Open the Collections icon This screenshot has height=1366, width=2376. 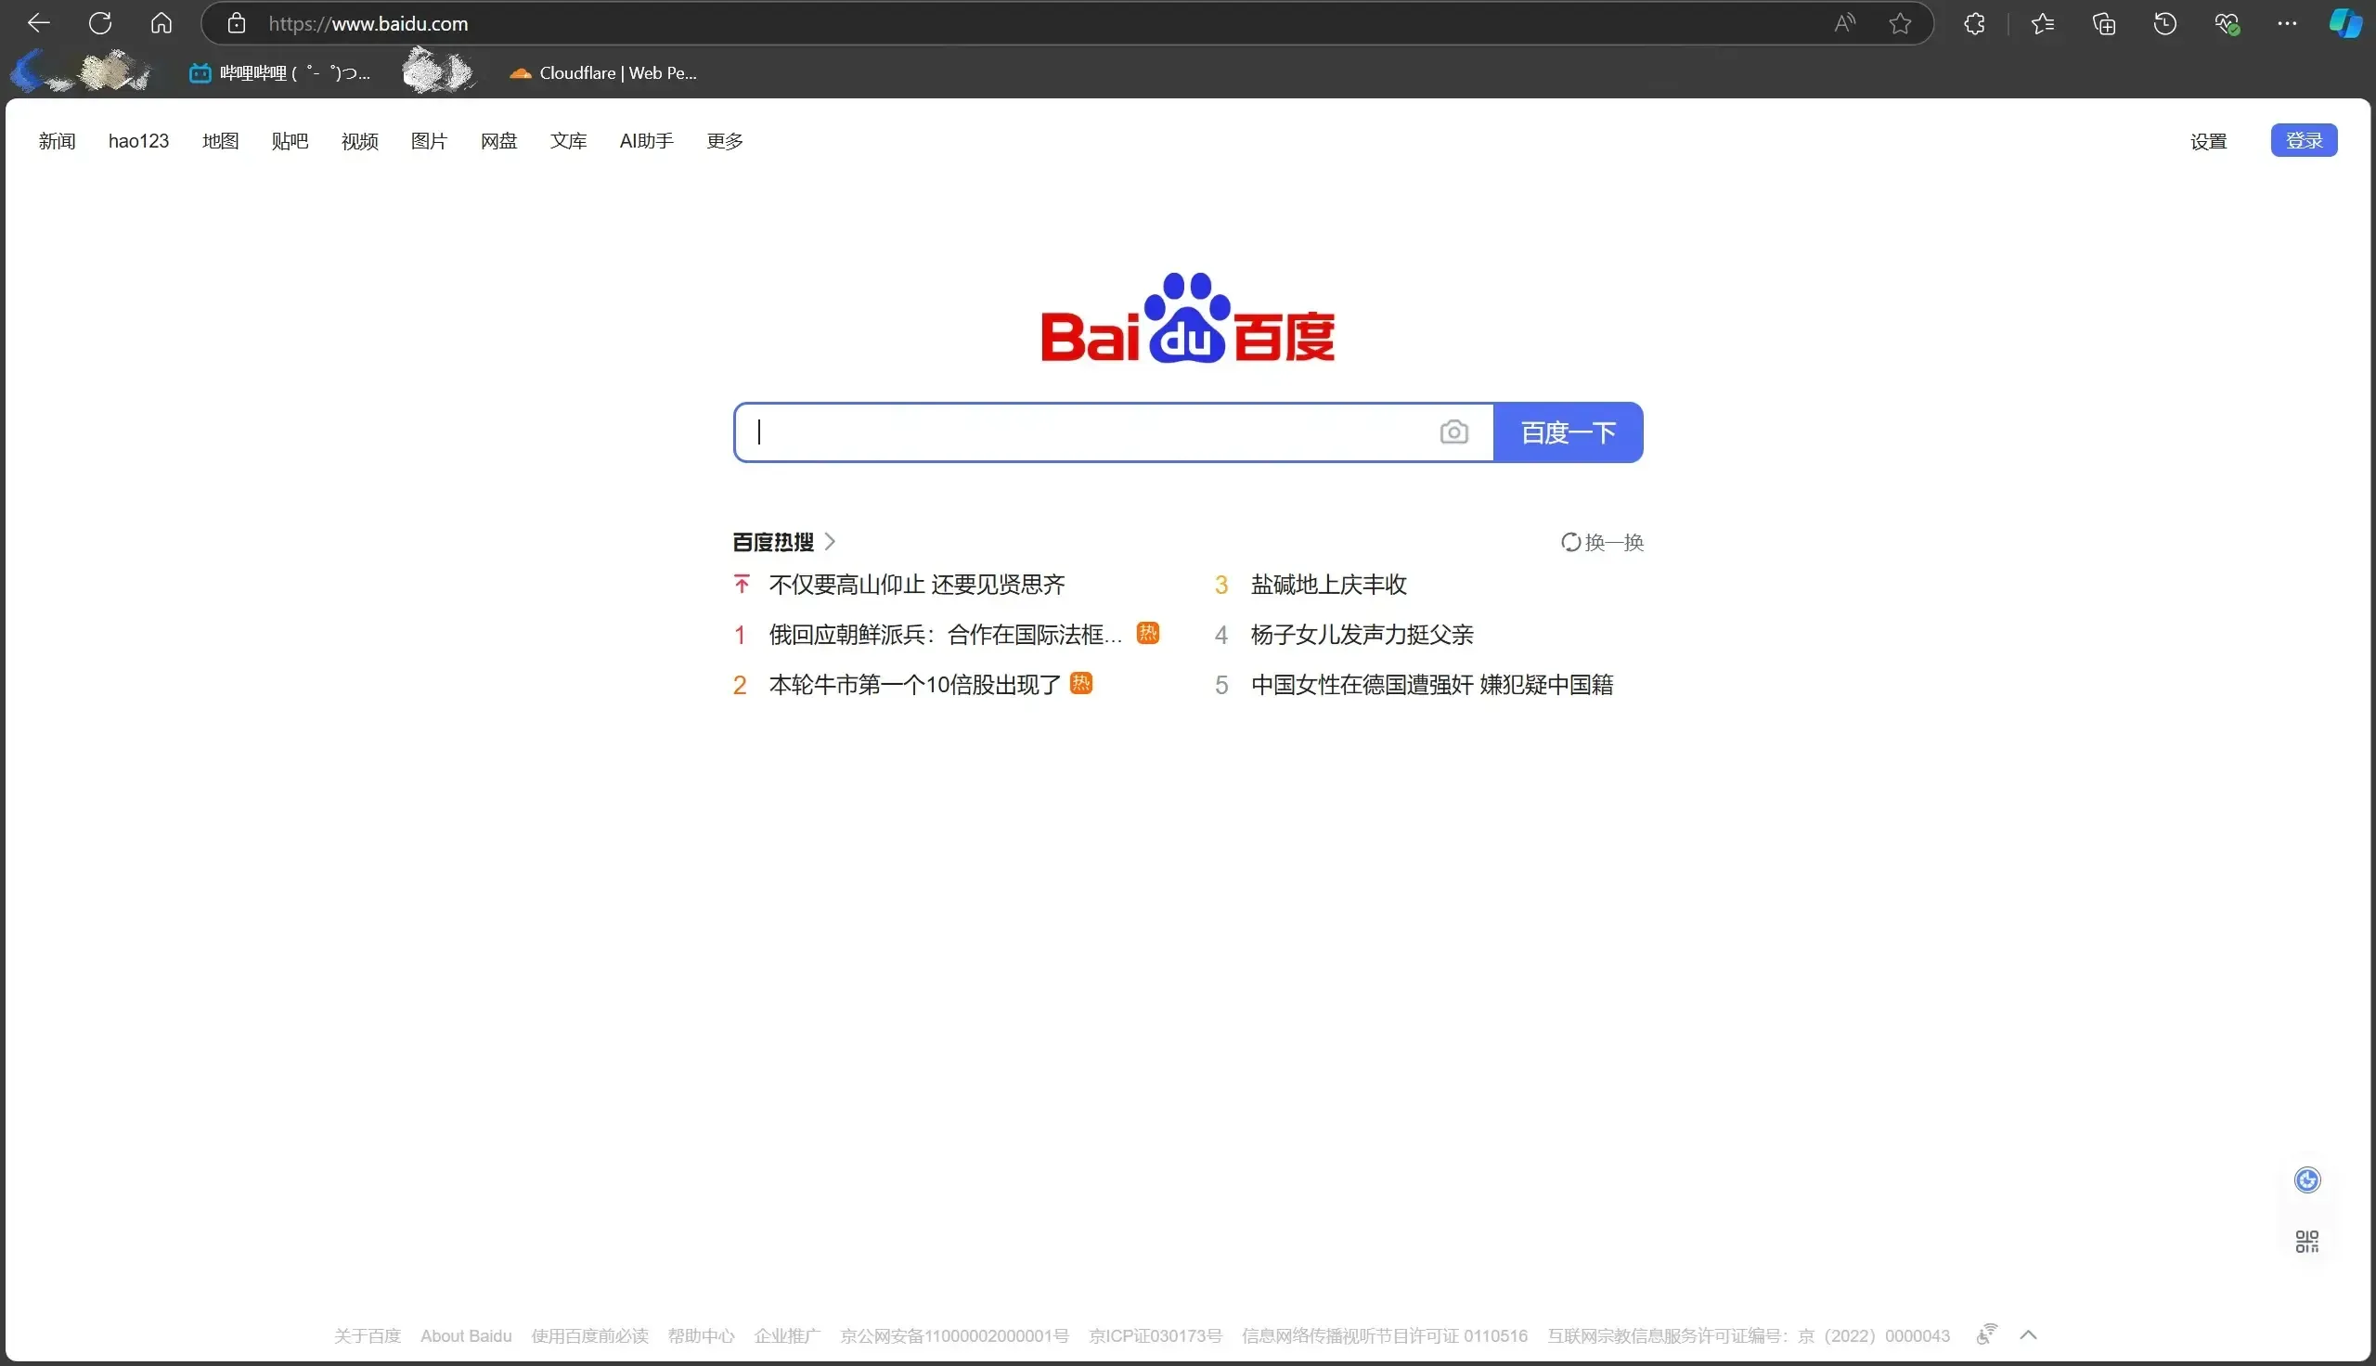click(x=2104, y=23)
